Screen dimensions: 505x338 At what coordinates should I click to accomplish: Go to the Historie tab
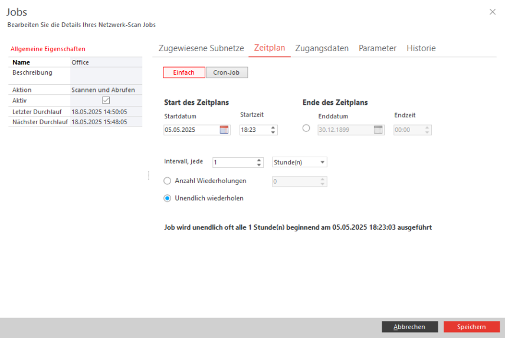(x=421, y=48)
